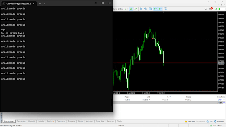
Task: Click the Default profile in status bar
Action: pyautogui.click(x=121, y=126)
